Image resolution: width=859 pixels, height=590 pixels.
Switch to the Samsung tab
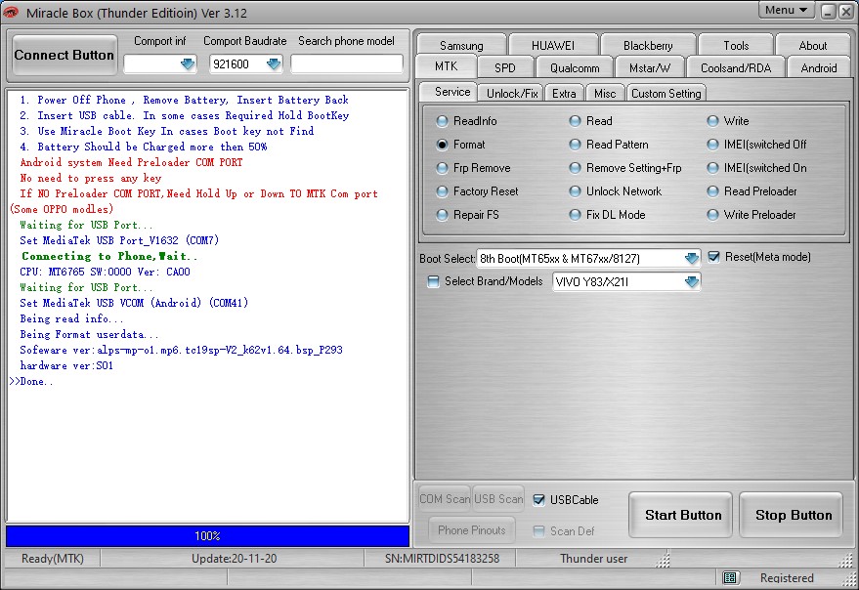(461, 45)
